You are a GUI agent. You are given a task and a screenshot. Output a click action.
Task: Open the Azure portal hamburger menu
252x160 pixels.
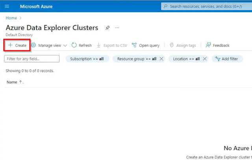(x=7, y=6)
